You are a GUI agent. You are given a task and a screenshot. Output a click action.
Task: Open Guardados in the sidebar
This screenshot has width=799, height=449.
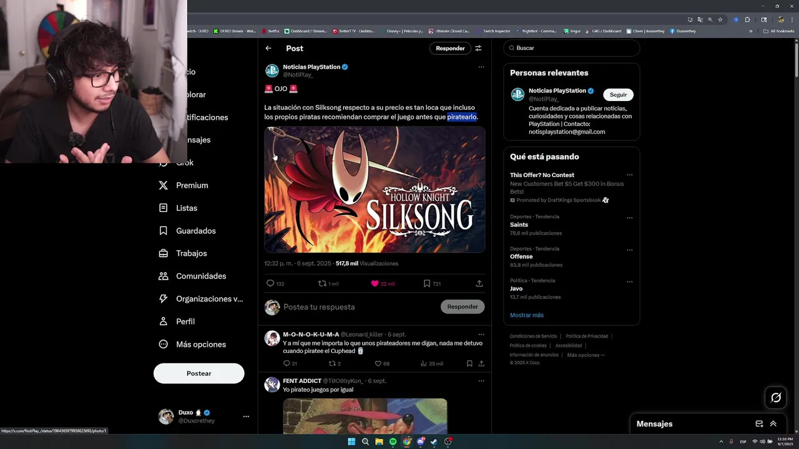187,231
